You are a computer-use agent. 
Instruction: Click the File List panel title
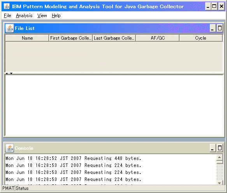click(25, 28)
